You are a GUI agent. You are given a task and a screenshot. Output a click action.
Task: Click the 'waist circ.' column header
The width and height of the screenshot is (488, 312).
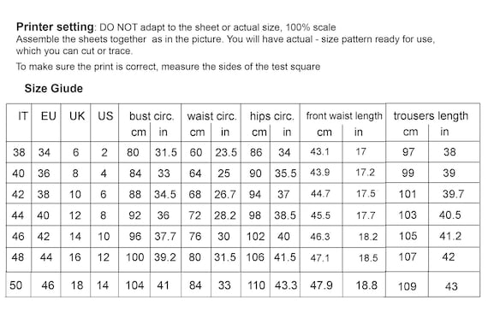click(x=212, y=116)
